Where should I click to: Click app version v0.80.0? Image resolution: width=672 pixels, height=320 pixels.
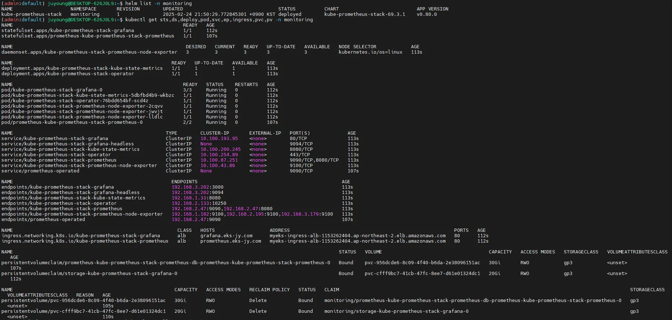(x=427, y=14)
